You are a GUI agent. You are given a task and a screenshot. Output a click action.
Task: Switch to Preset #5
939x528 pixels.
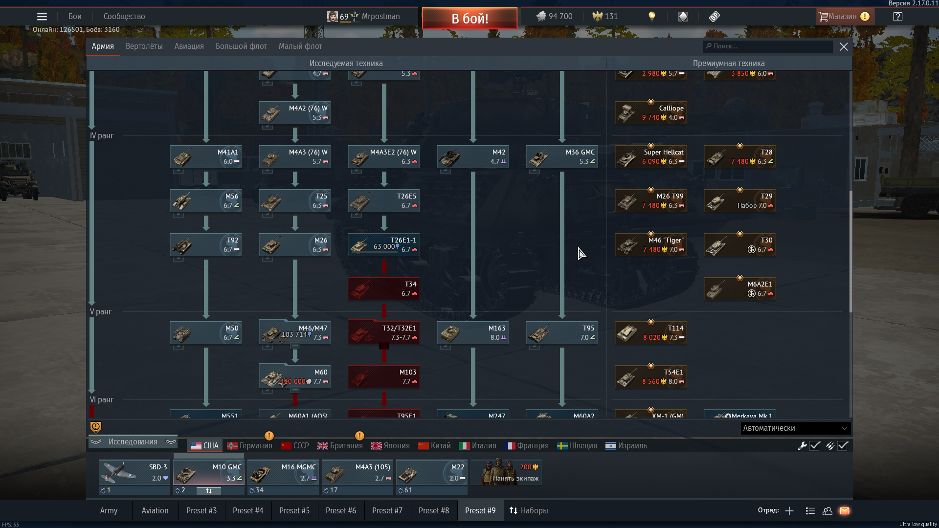pos(294,510)
